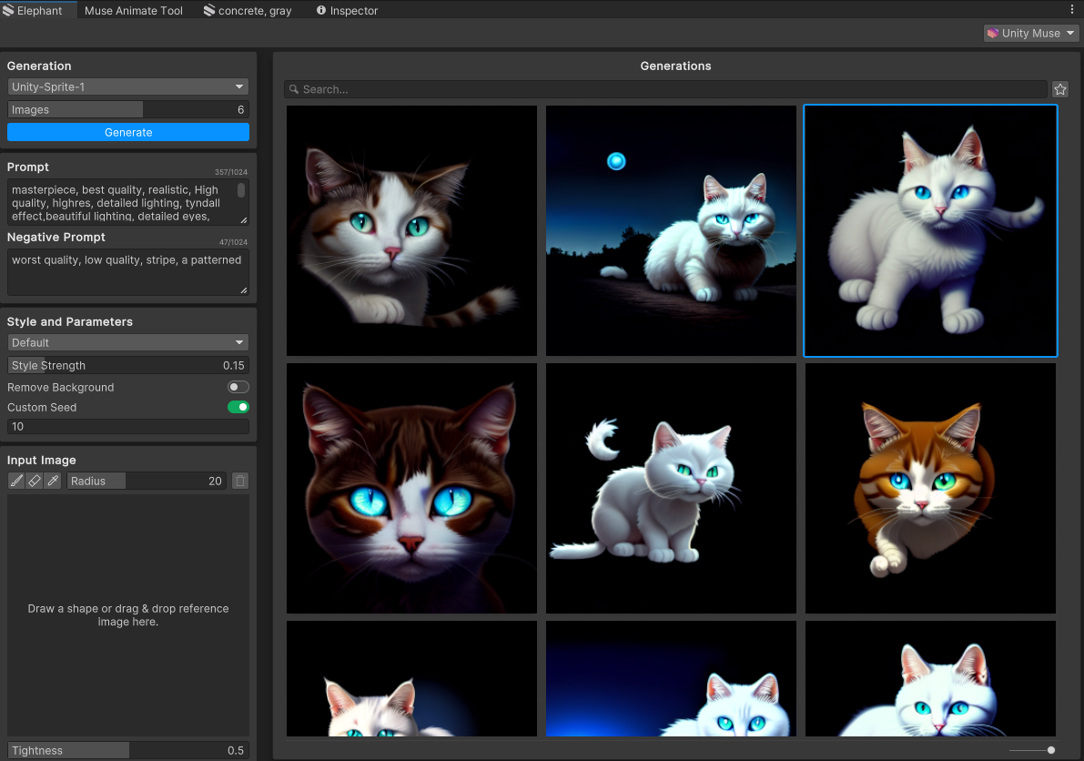Adjust the Style Strength slider
Viewport: 1084px width, 761px height.
click(x=128, y=365)
